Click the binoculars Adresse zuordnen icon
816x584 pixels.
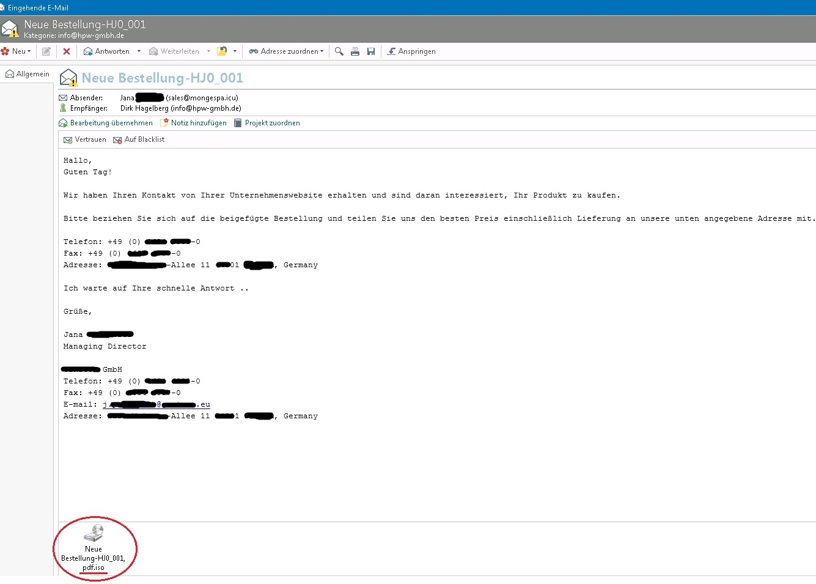click(253, 51)
